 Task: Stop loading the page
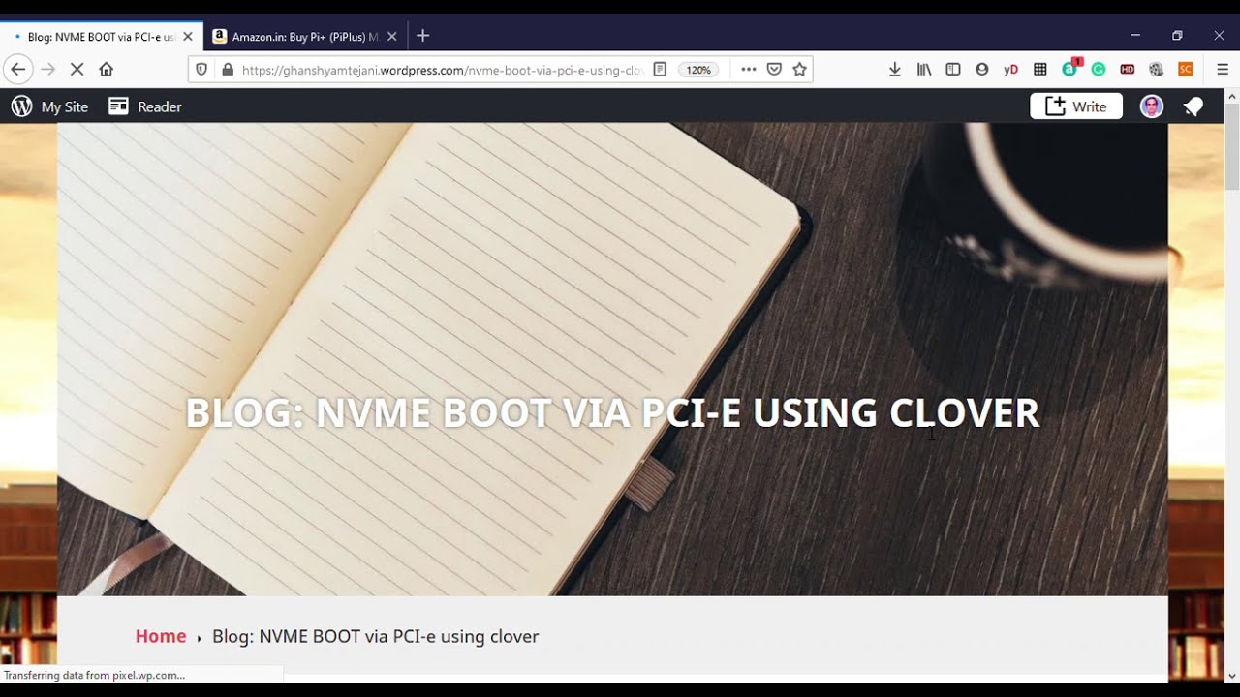click(77, 70)
